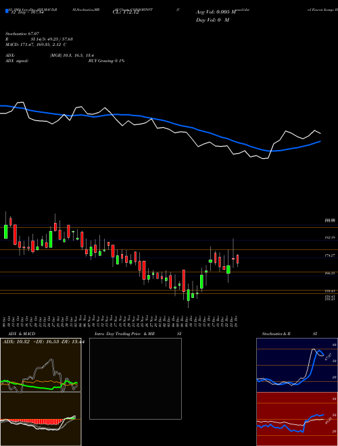Screen dimensions: 338x446
Task: Select the 'BUY Growing @ 1%' signal text
Action: (x=106, y=61)
